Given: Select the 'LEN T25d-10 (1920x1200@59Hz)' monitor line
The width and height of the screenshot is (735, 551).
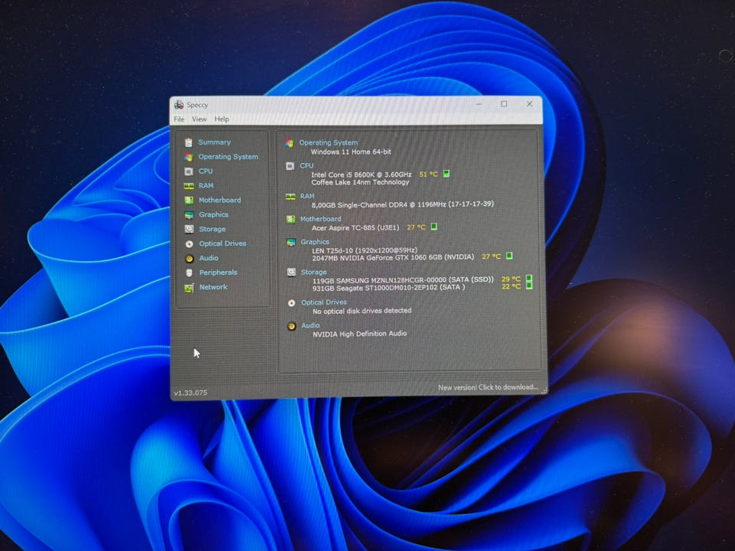Looking at the screenshot, I should click(364, 250).
